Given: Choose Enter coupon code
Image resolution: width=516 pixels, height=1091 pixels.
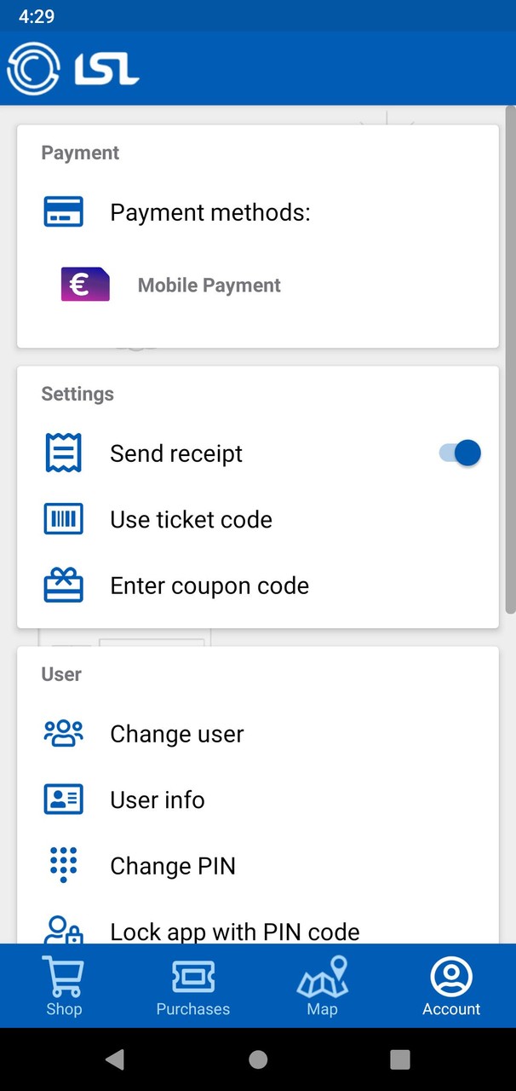Looking at the screenshot, I should point(209,586).
